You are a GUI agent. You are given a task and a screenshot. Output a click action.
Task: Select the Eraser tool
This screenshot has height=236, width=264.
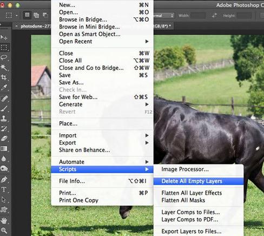pos(4,139)
